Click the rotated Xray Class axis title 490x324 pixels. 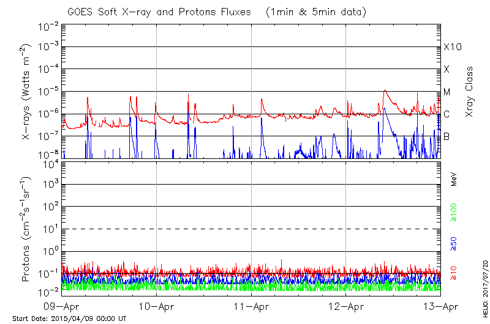[x=470, y=92]
